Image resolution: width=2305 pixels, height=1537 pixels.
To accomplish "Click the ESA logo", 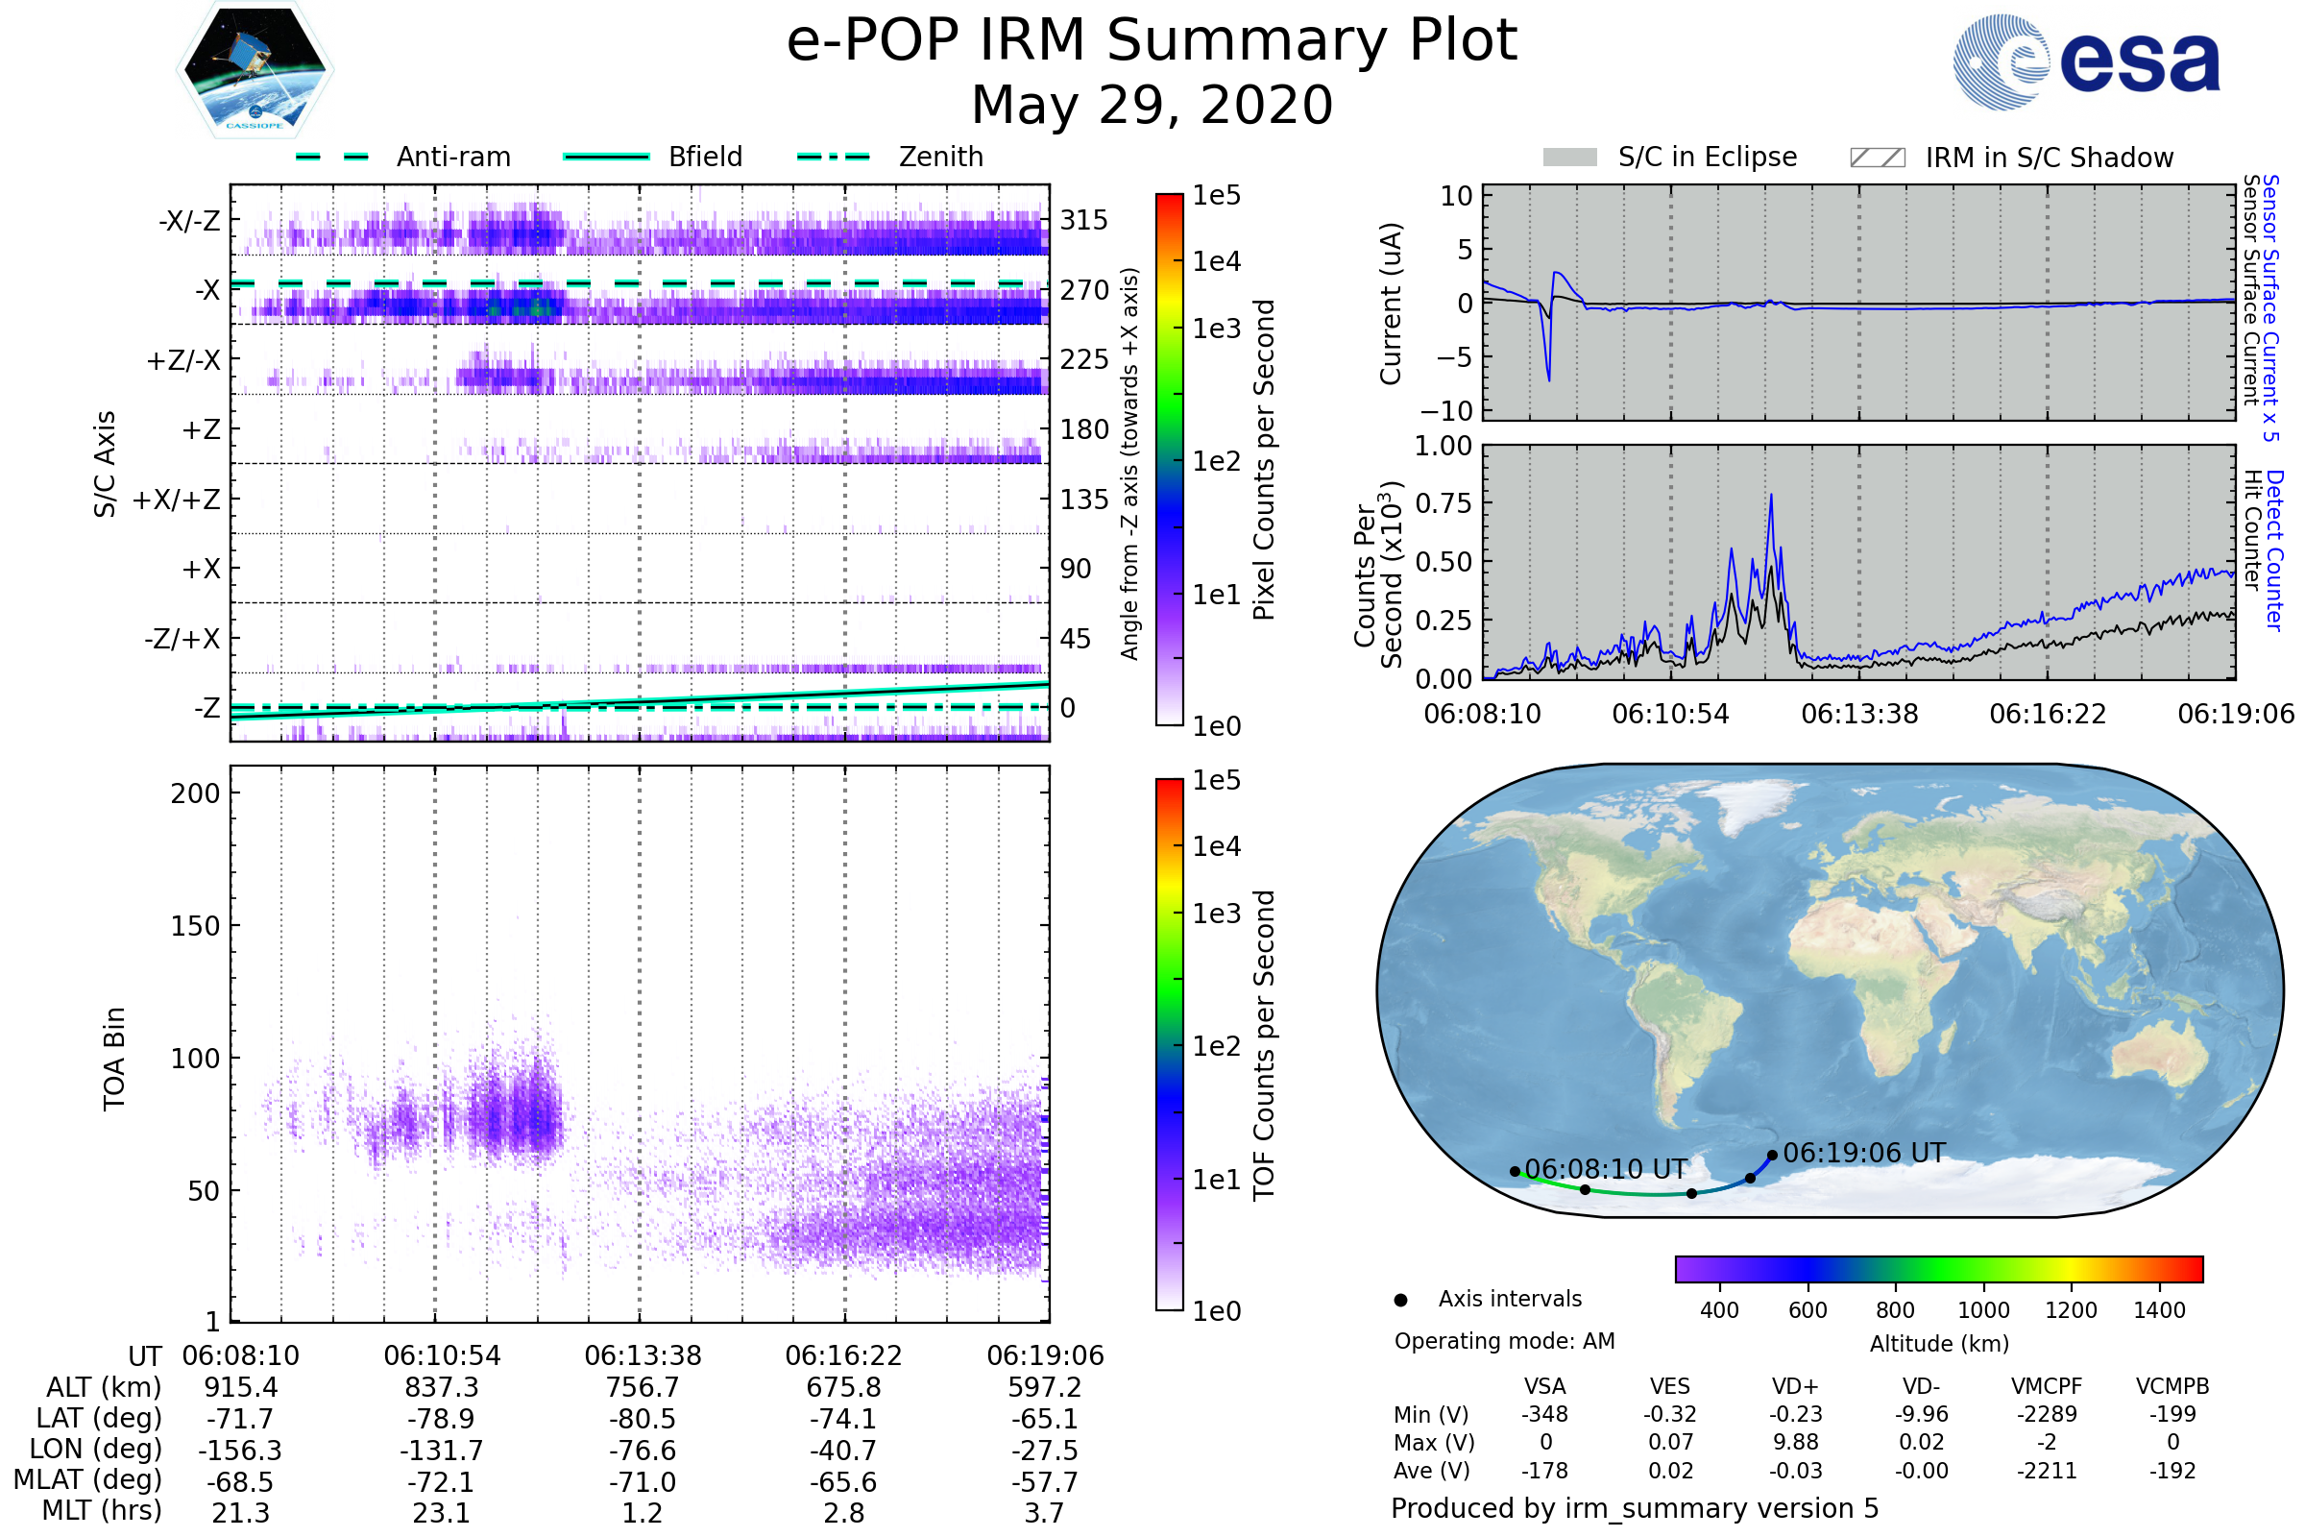I will (2086, 61).
